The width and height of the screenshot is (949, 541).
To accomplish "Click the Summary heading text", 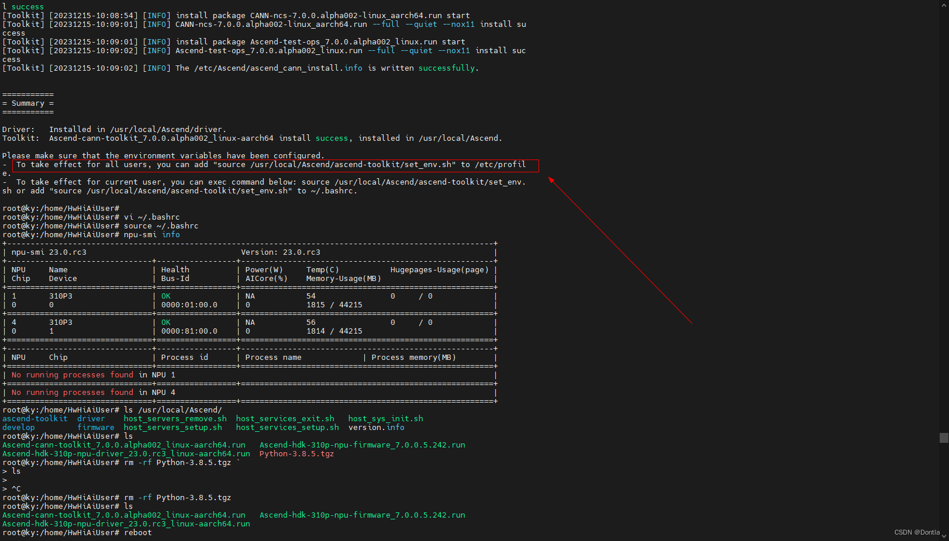I will pos(27,103).
